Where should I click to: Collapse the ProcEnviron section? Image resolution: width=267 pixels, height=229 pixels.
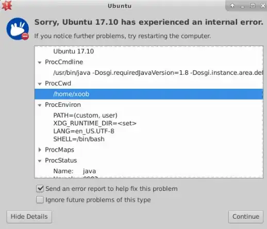[40, 105]
